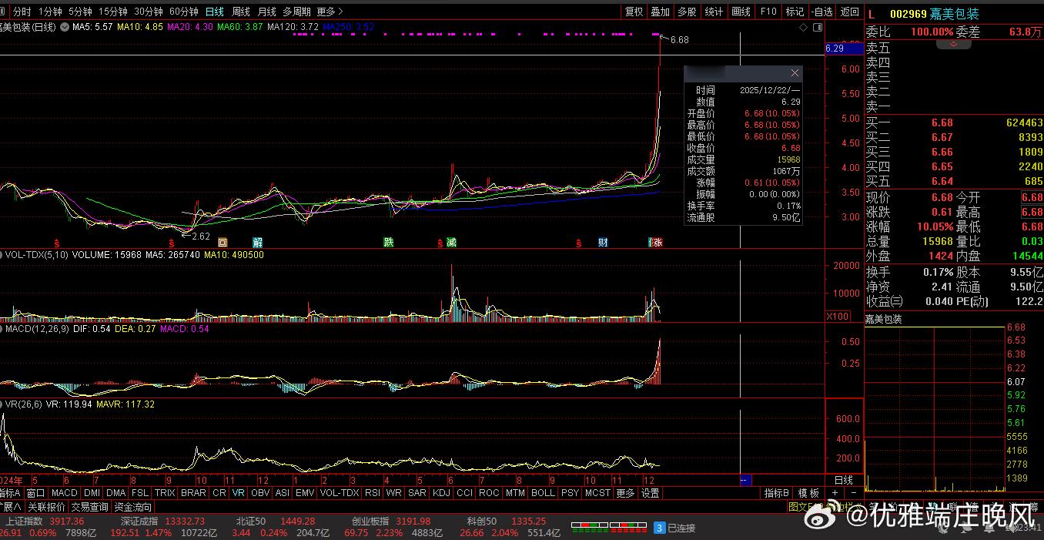
Task: Toggle the -自选 watchlist button
Action: pos(822,12)
